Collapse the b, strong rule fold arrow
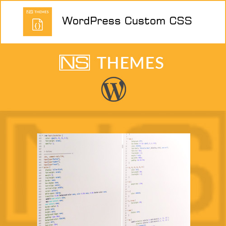The height and width of the screenshot is (226, 226). click(x=127, y=201)
